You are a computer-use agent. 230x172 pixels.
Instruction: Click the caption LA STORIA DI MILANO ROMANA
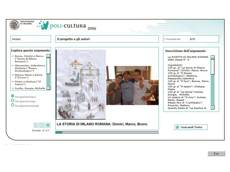pos(102,124)
